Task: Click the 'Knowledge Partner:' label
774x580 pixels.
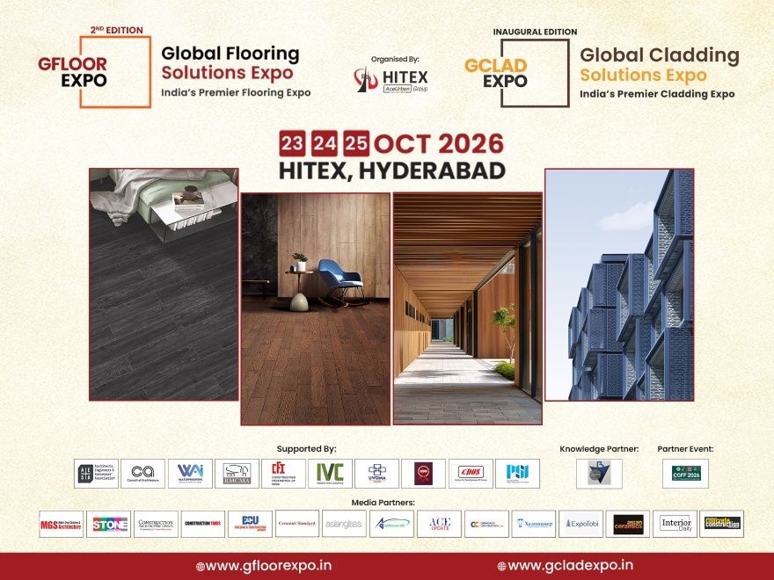Action: [x=599, y=449]
